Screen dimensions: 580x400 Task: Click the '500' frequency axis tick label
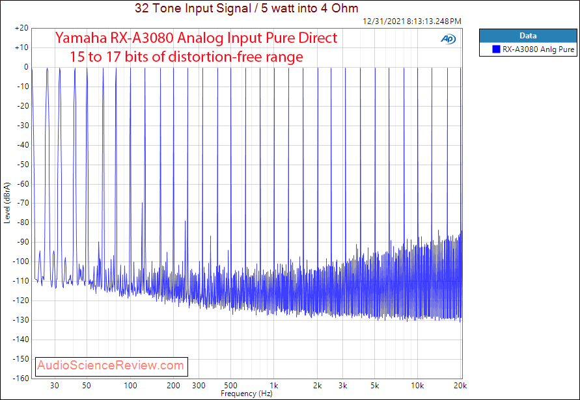tap(230, 386)
